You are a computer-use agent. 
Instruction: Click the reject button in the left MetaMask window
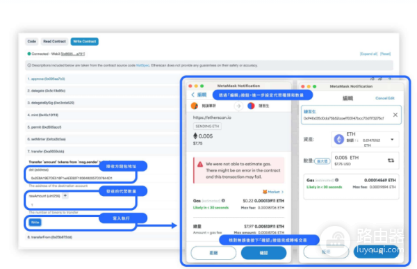coord(213,253)
